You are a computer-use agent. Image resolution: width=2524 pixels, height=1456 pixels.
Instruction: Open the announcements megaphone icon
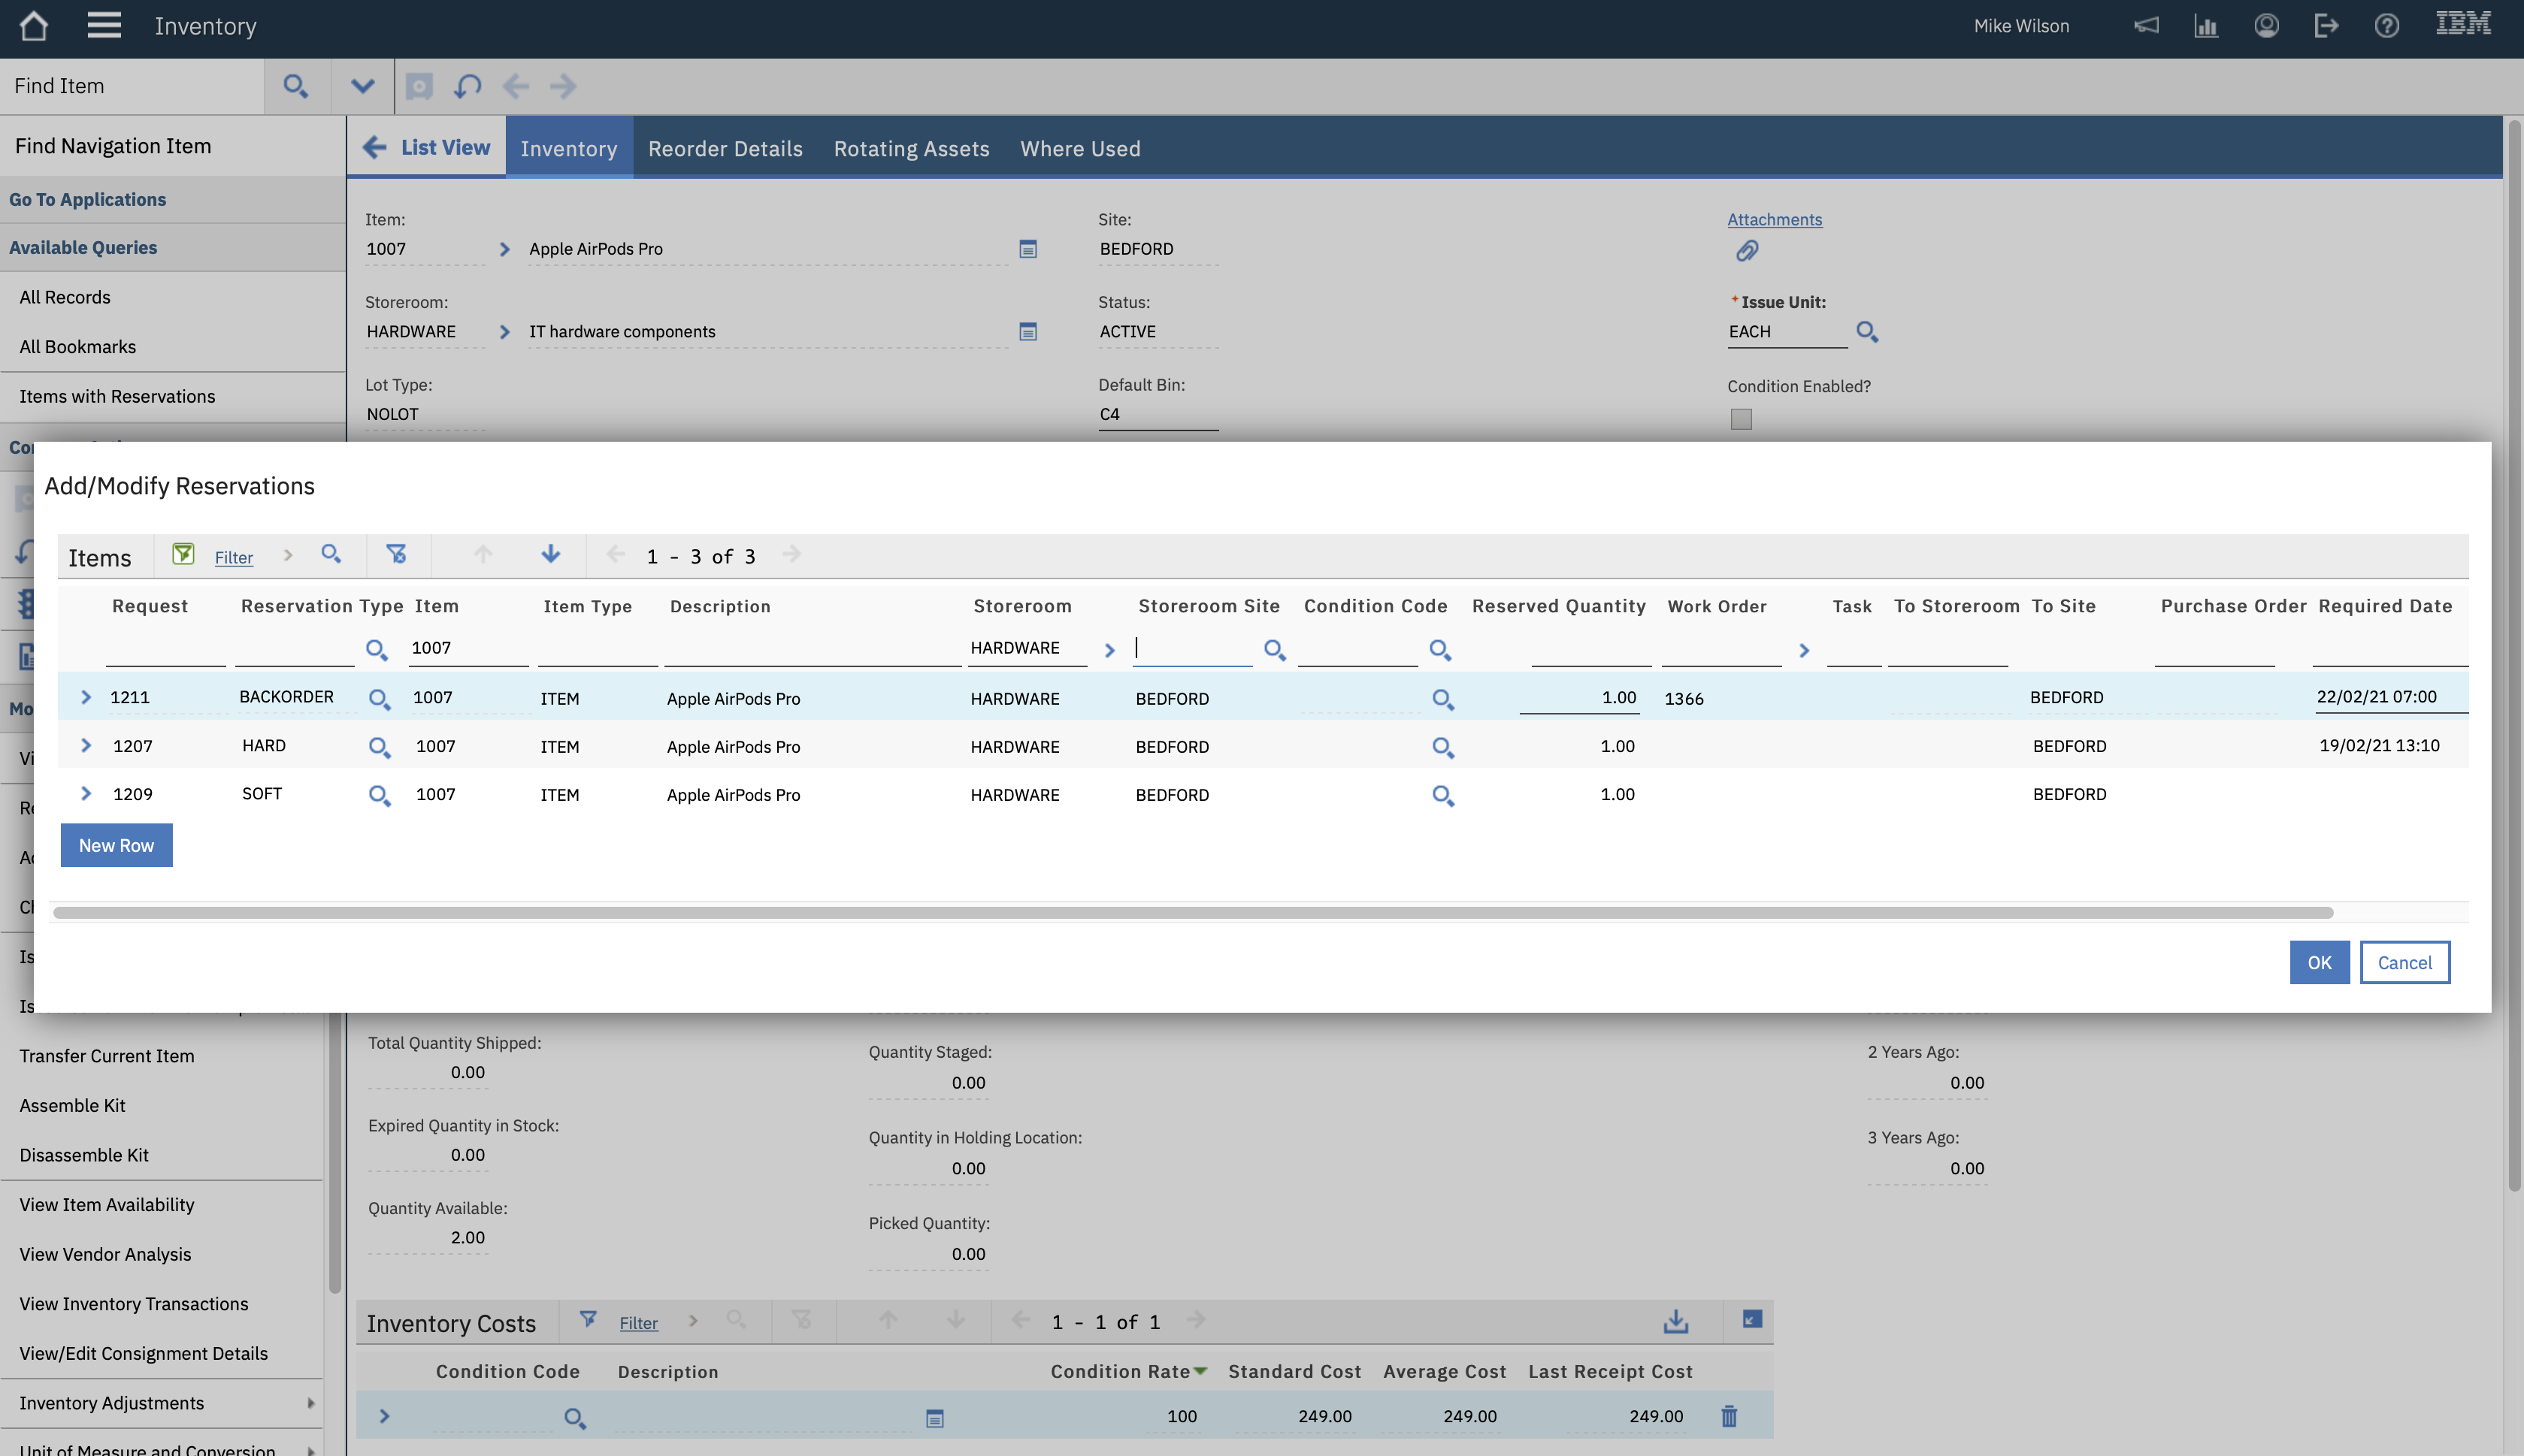coord(2147,26)
